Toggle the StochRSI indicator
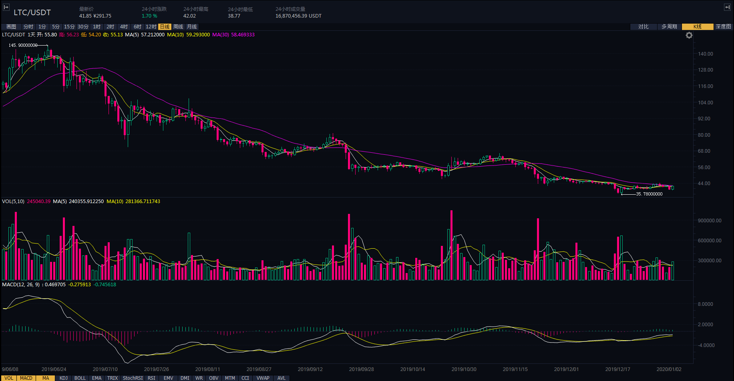This screenshot has width=734, height=381. click(133, 378)
